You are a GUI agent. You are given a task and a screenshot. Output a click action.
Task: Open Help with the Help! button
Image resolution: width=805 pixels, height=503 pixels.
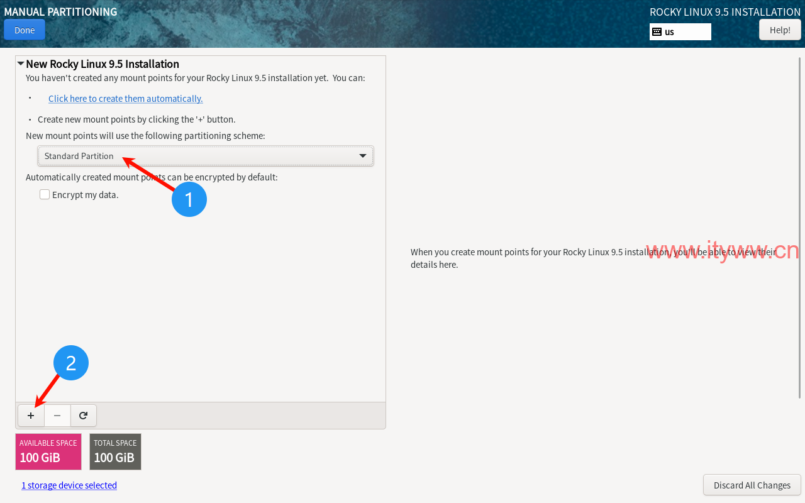click(x=780, y=30)
